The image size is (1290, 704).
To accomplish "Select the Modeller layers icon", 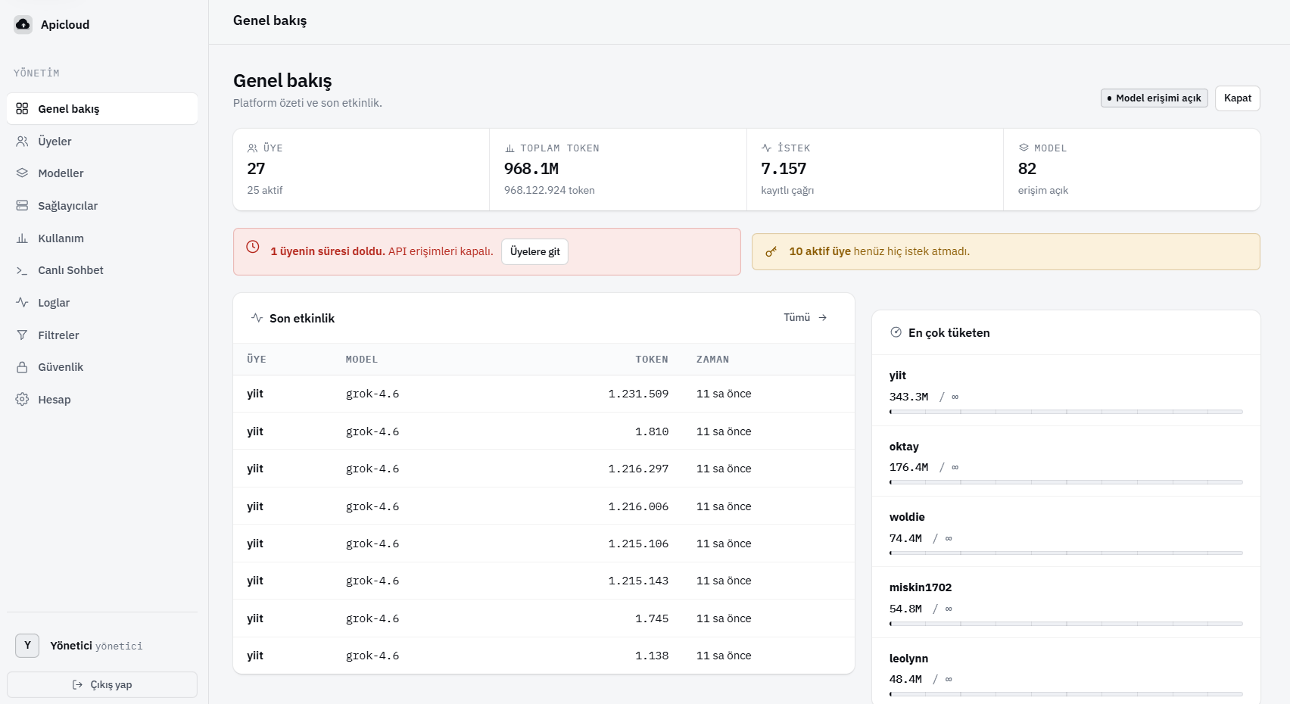I will 22,173.
